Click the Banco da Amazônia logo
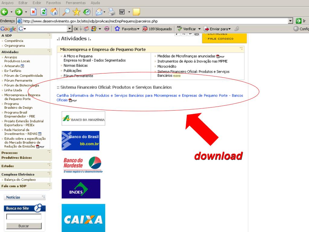The height and width of the screenshot is (232, 309). click(x=83, y=118)
